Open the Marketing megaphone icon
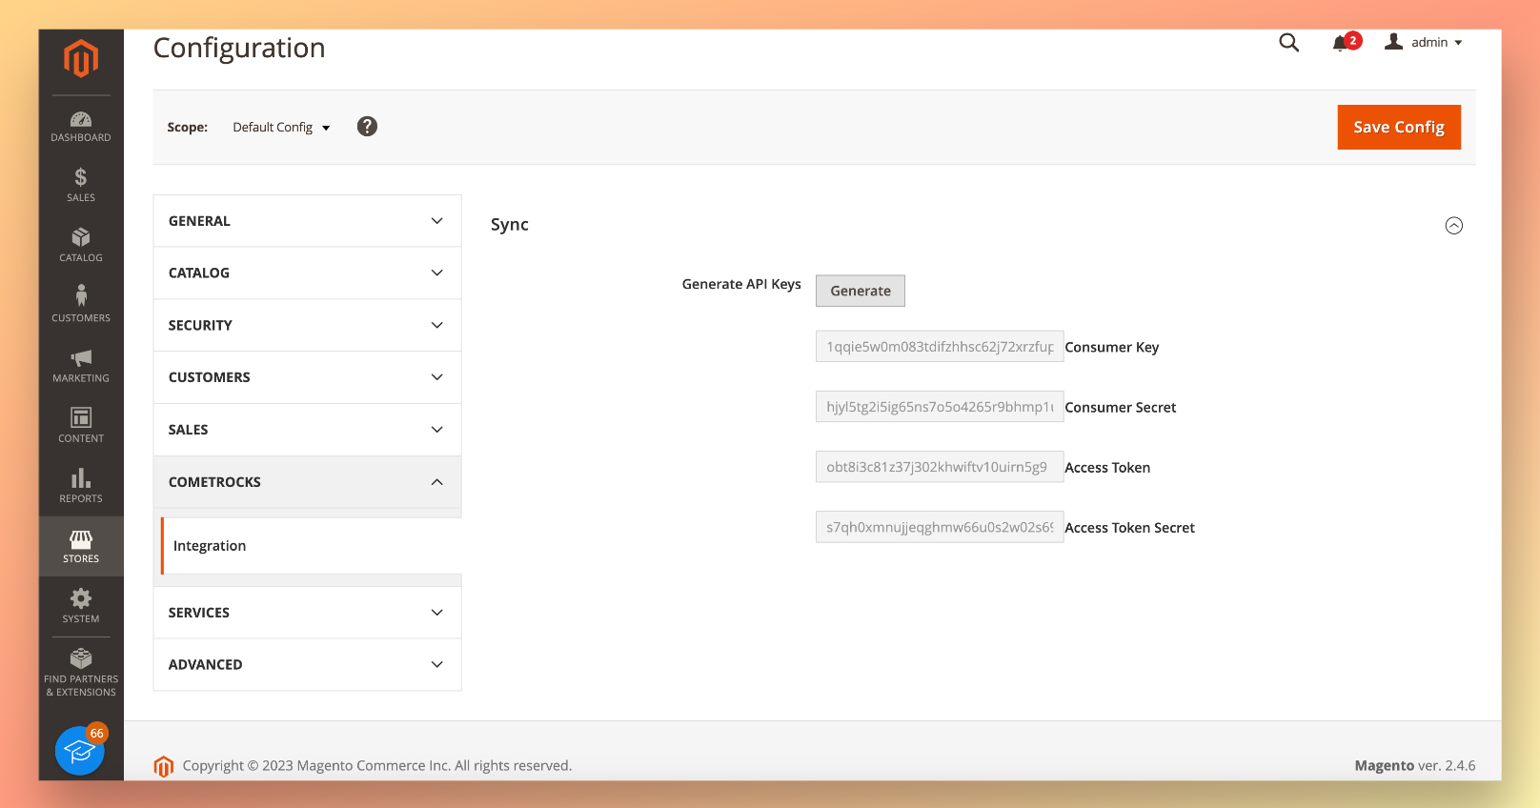The image size is (1540, 808). click(x=81, y=357)
